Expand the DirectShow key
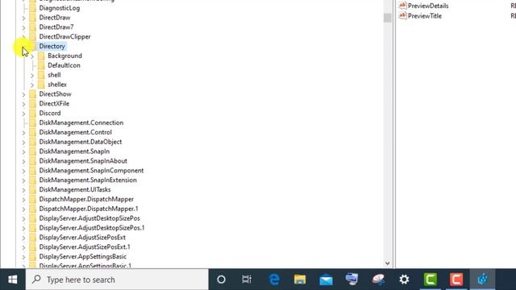 23,94
